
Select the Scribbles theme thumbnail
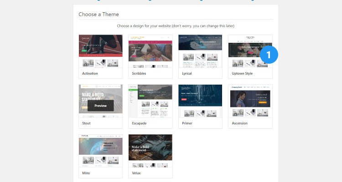pyautogui.click(x=150, y=51)
